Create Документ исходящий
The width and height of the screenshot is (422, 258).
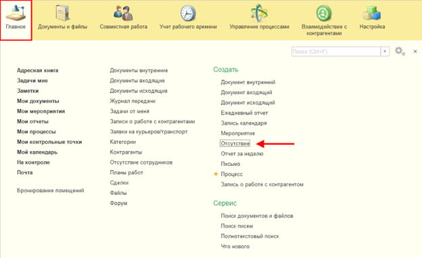tap(248, 103)
